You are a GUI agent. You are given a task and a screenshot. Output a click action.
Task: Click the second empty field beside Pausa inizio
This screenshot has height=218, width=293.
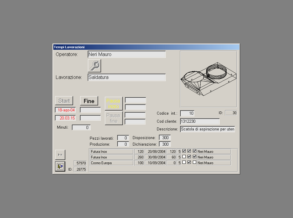click(x=136, y=107)
